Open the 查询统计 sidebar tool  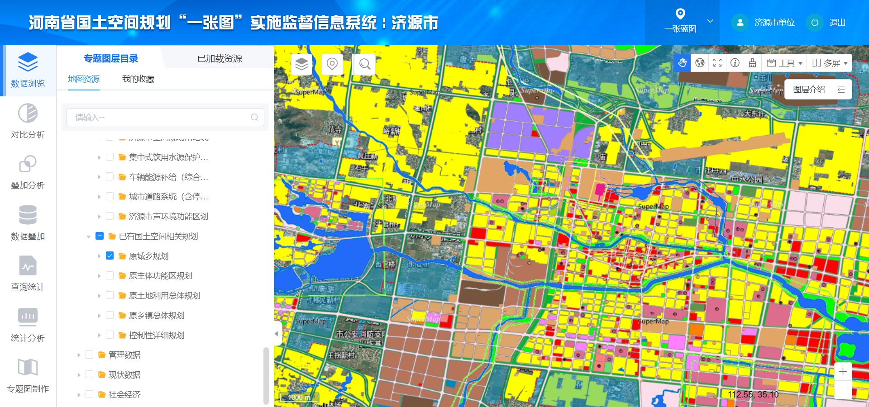click(x=28, y=274)
